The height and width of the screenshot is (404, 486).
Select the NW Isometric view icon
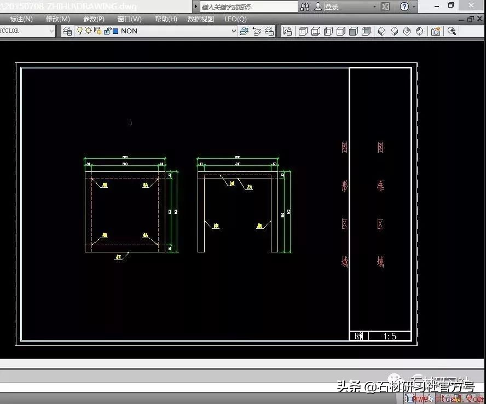click(419, 31)
